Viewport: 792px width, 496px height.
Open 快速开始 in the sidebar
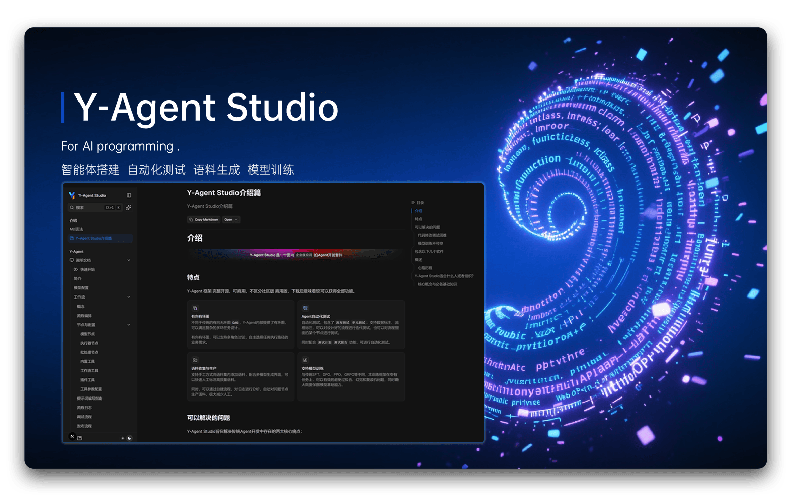[87, 269]
